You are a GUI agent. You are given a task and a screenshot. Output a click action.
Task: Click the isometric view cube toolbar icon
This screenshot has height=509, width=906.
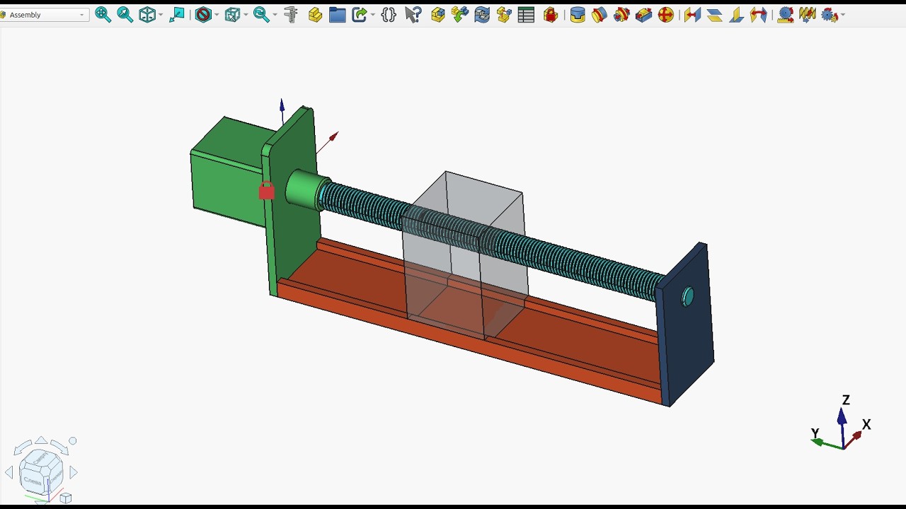click(x=147, y=15)
